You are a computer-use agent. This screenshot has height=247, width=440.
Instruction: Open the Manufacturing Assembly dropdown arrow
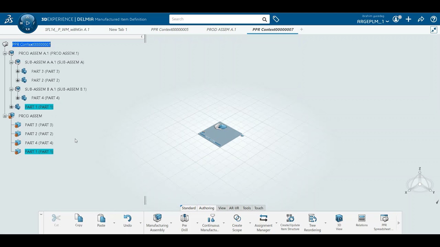(x=171, y=223)
